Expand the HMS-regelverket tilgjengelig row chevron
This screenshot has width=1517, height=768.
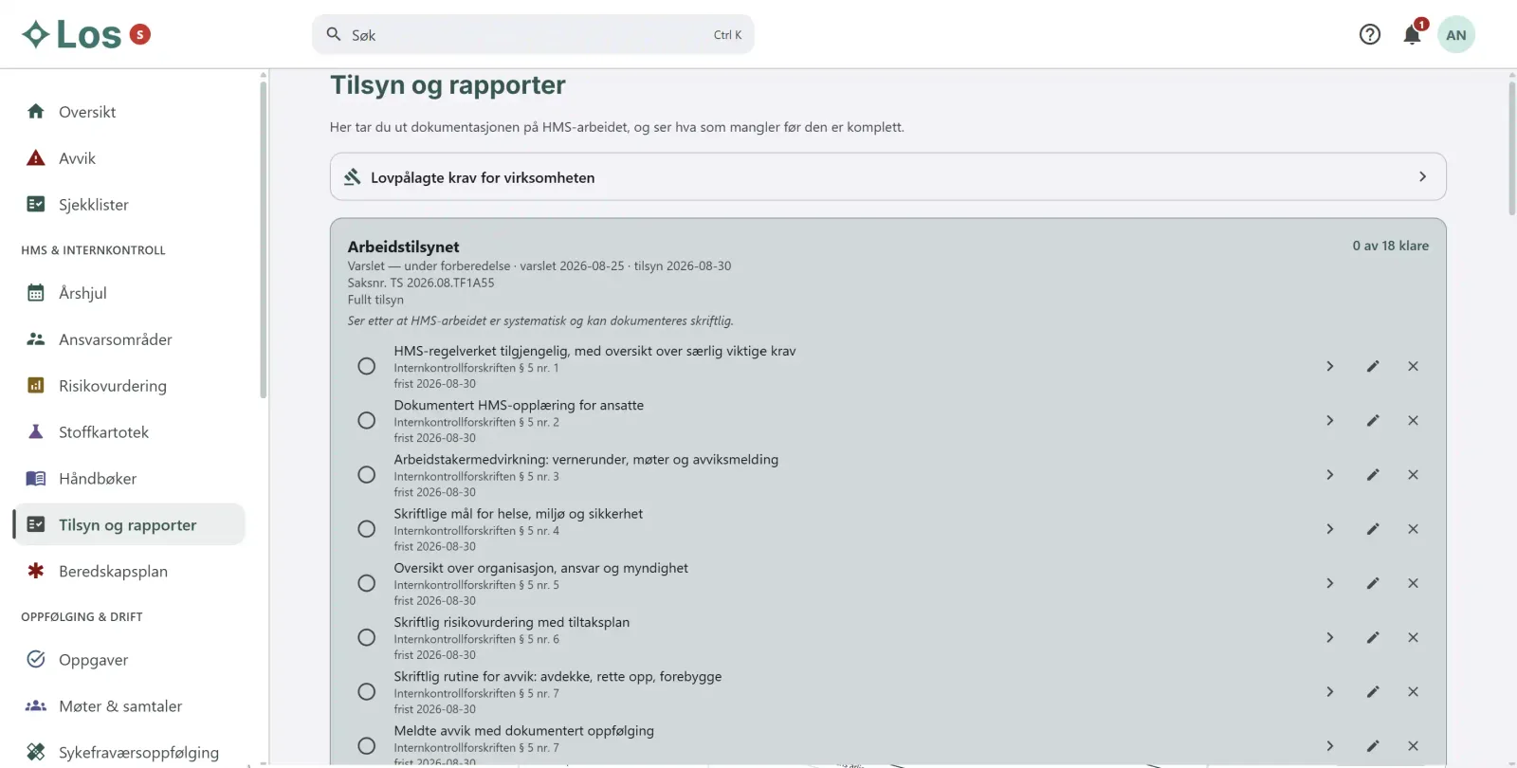pyautogui.click(x=1330, y=366)
